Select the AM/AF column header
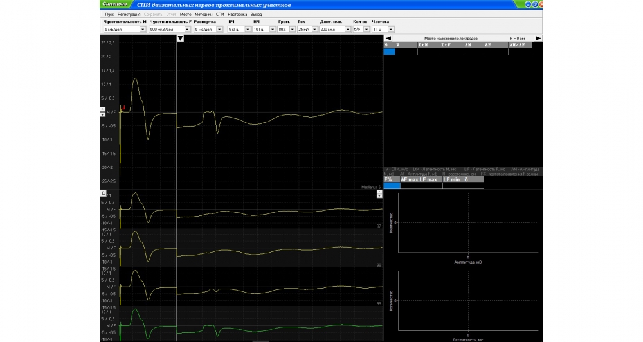 click(x=520, y=45)
